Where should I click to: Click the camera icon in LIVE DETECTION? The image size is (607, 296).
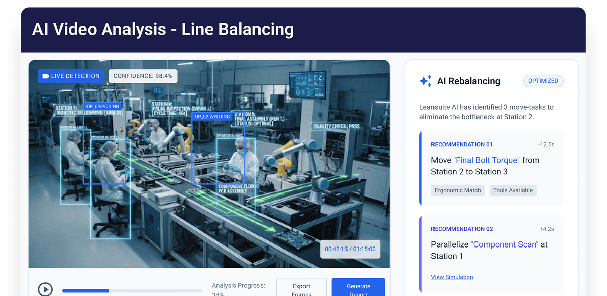click(x=46, y=76)
